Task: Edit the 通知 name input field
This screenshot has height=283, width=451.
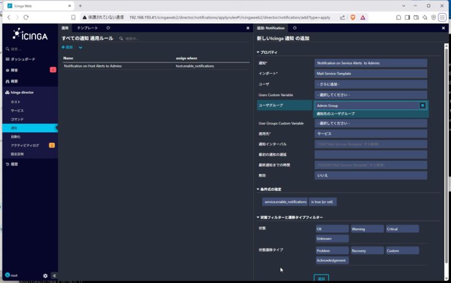Action: point(370,63)
